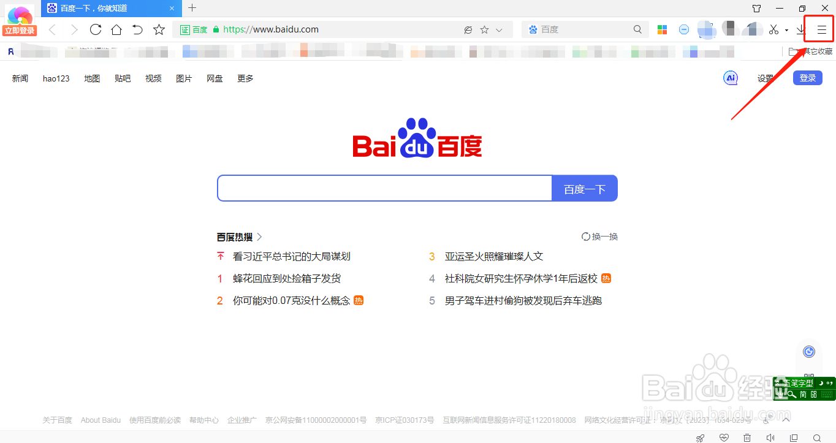The height and width of the screenshot is (443, 836).
Task: Click the browser forward arrow
Action: click(74, 29)
